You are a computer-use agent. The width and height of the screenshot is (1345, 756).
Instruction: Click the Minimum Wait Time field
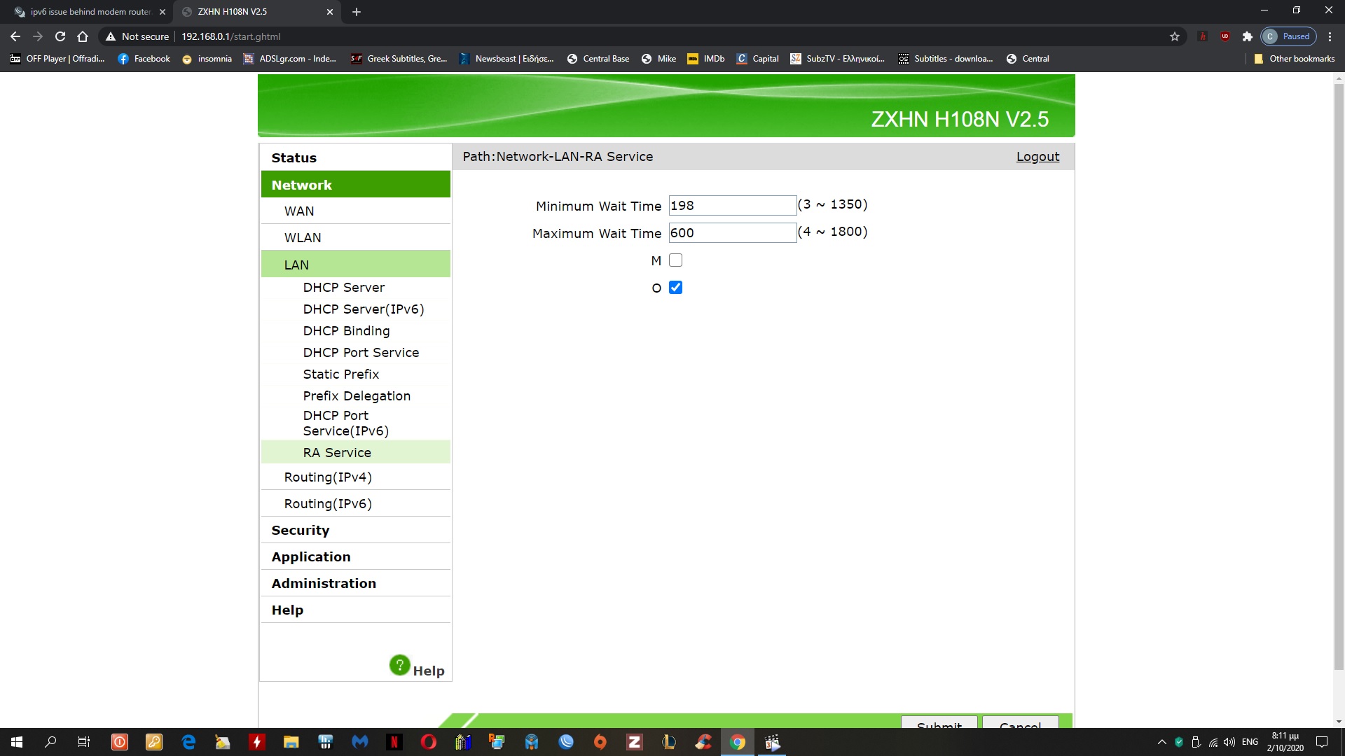pyautogui.click(x=731, y=206)
